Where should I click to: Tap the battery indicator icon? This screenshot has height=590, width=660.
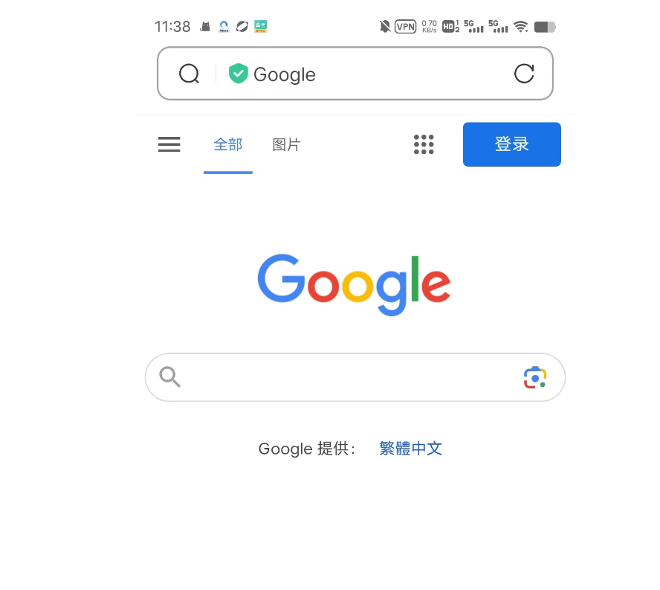tap(545, 27)
